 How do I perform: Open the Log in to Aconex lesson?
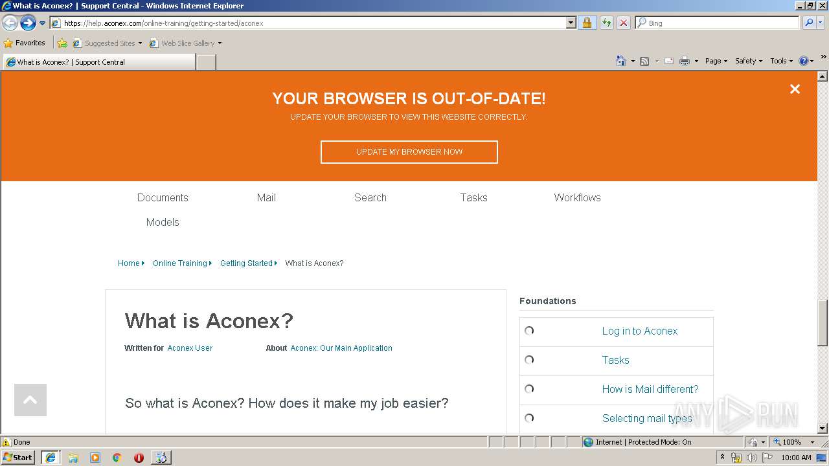coord(640,331)
